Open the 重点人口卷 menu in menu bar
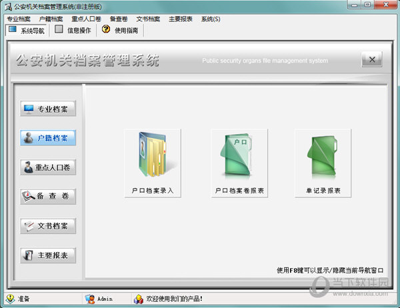Screen dimensions: 400x308 86,19
